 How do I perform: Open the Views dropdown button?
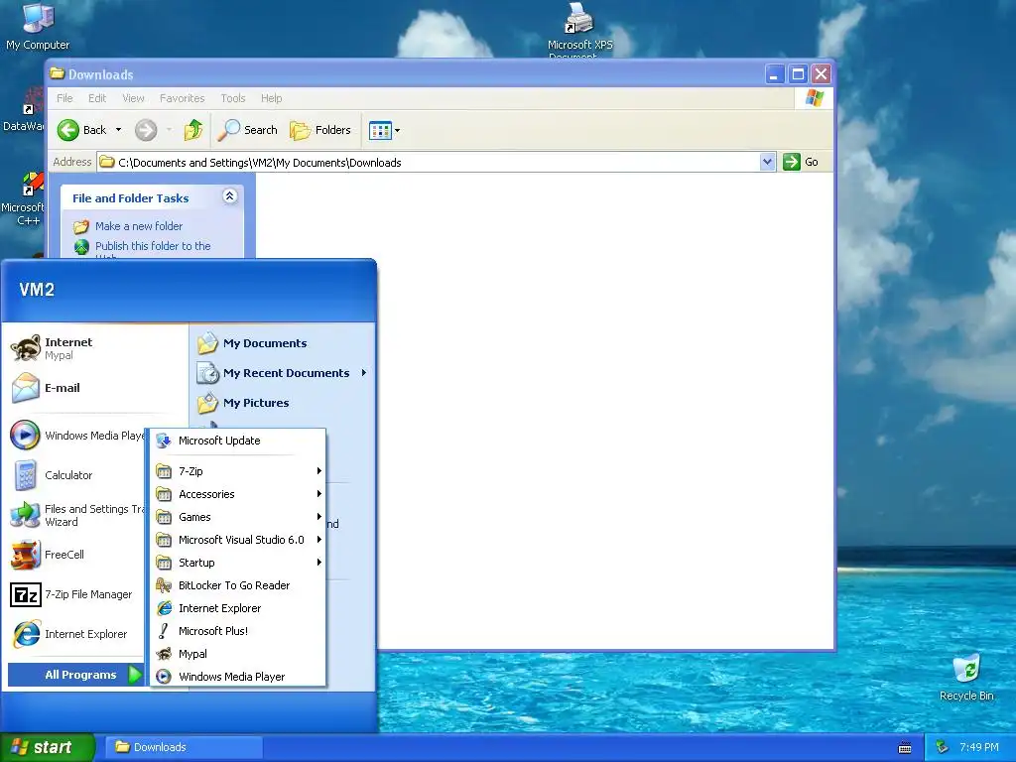pyautogui.click(x=384, y=130)
